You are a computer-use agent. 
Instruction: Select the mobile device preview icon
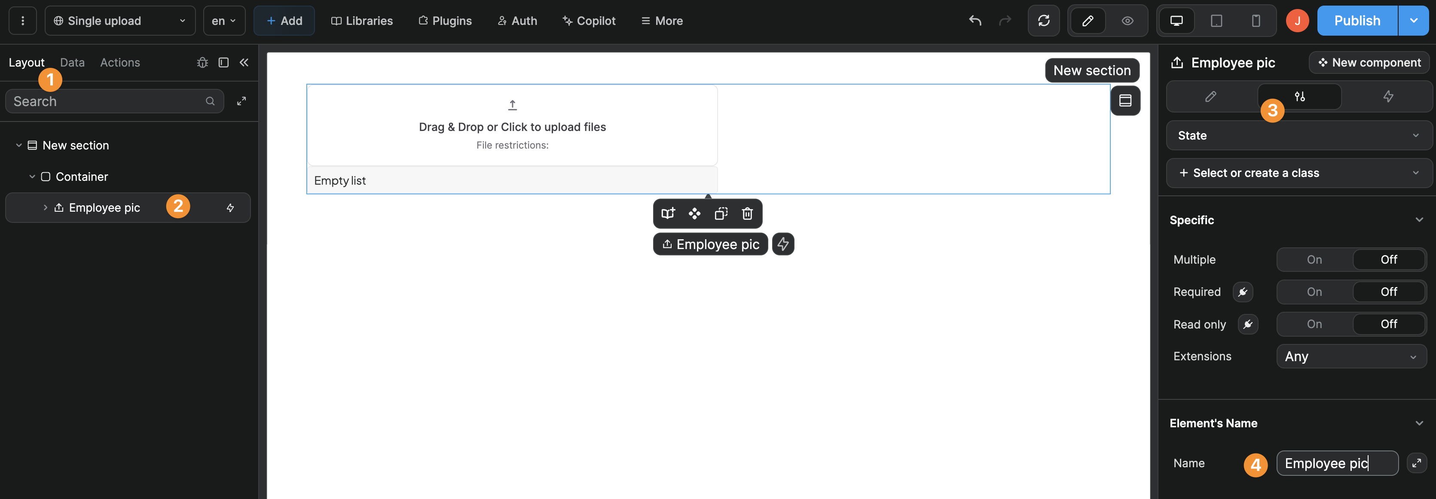tap(1255, 21)
